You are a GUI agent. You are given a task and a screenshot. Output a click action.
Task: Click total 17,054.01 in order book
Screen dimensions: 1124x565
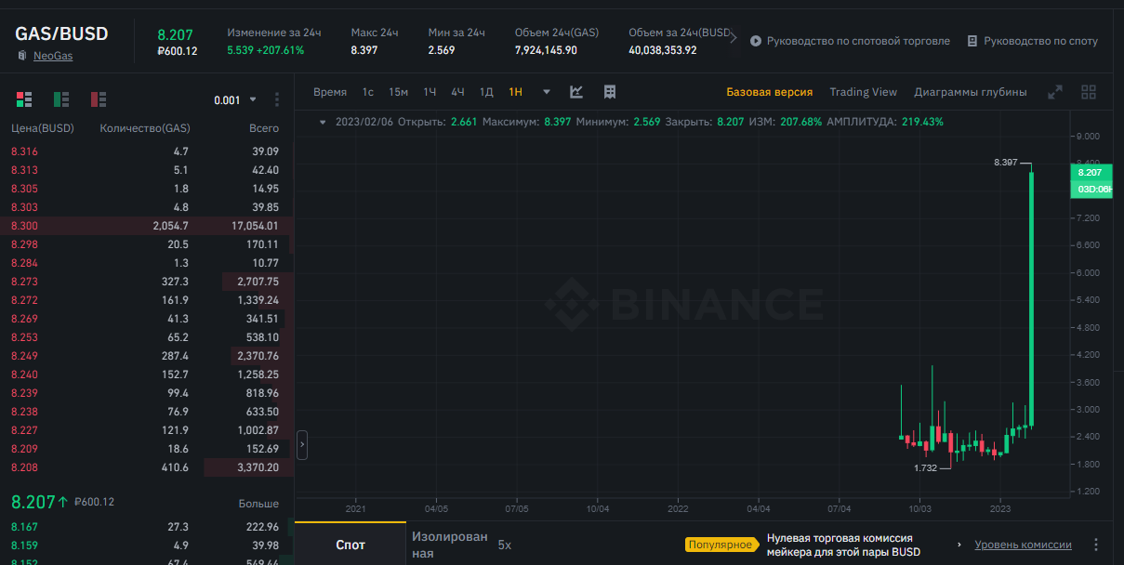[x=256, y=226]
